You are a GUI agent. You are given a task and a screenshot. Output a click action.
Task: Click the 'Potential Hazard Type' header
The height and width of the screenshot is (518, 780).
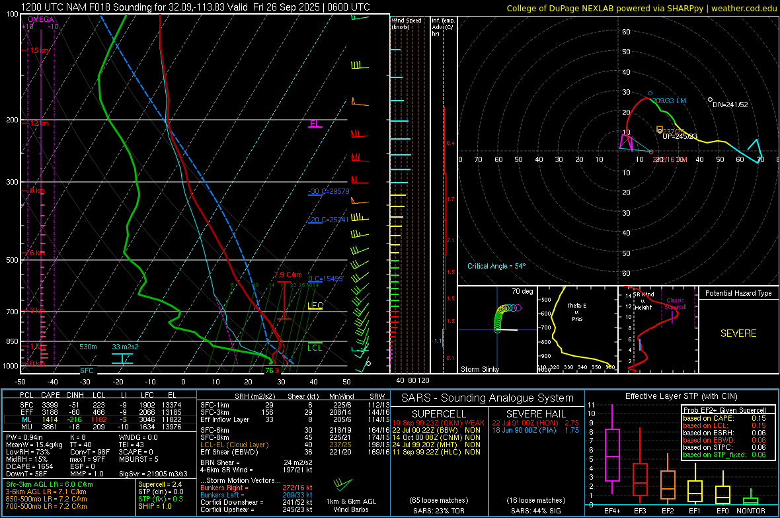click(x=738, y=293)
